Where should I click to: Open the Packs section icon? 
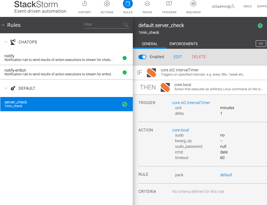pyautogui.click(x=147, y=4)
